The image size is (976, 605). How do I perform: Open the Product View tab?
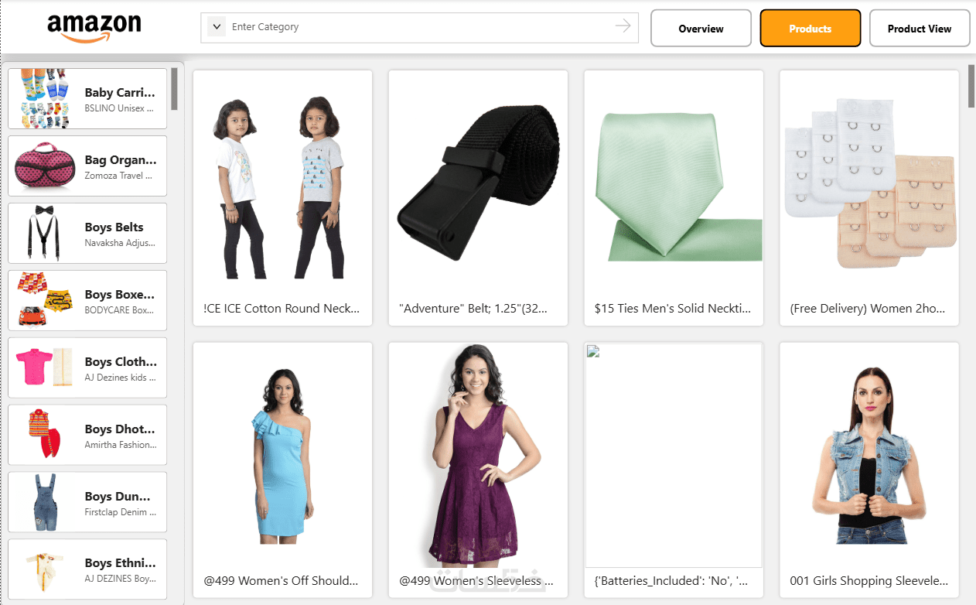tap(920, 29)
